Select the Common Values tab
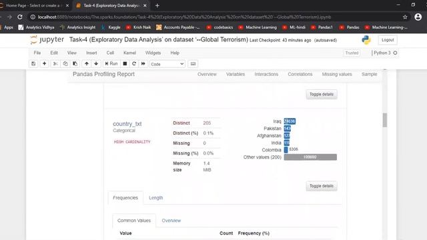 134,221
